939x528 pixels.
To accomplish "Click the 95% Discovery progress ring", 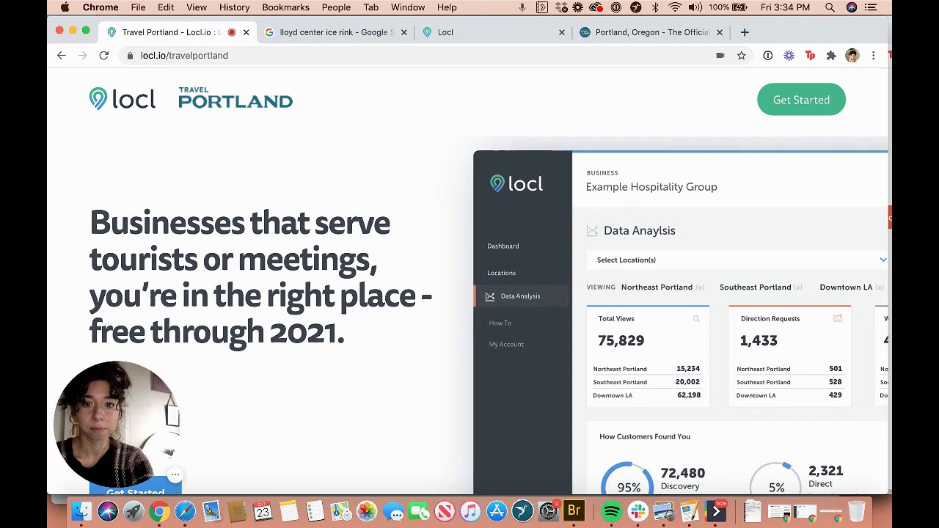I will coord(627,479).
